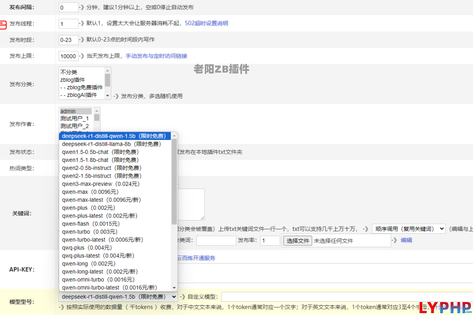Open the 云百炼开通服务 link
The width and height of the screenshot is (473, 315).
click(x=196, y=258)
